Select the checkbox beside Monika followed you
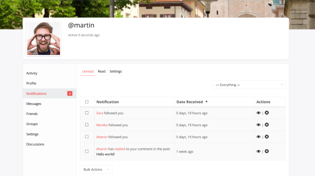 (x=87, y=125)
